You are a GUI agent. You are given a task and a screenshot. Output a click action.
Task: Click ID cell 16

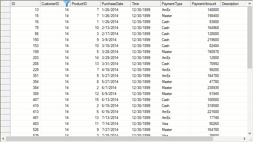click(x=25, y=22)
